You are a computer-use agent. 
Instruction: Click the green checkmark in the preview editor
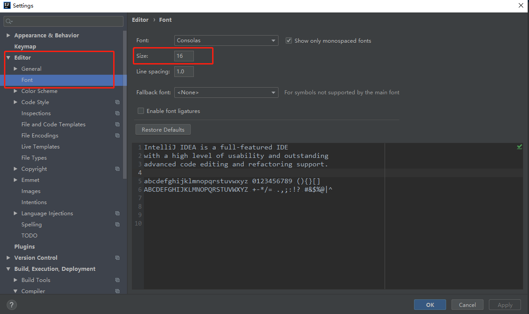519,146
